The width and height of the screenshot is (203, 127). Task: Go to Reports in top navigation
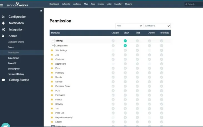point(129,4)
